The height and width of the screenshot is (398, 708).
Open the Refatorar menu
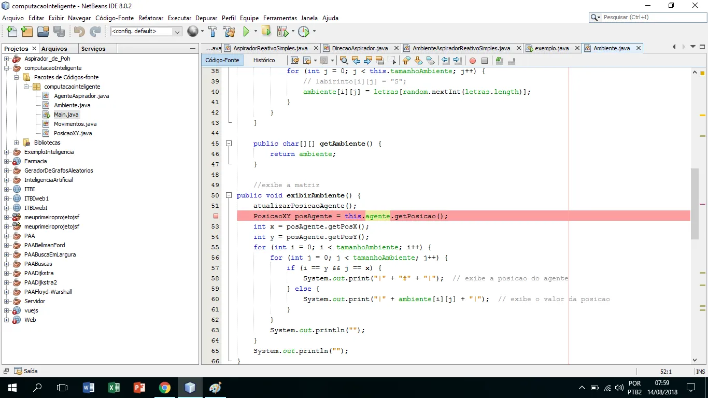coord(151,18)
